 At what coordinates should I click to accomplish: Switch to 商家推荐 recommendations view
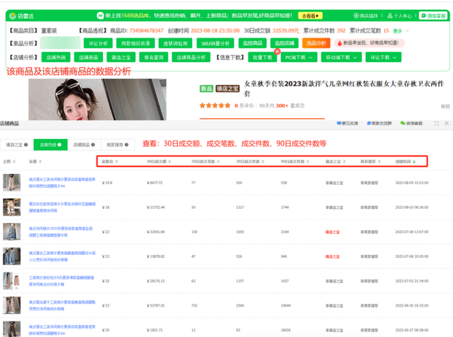click(x=115, y=145)
